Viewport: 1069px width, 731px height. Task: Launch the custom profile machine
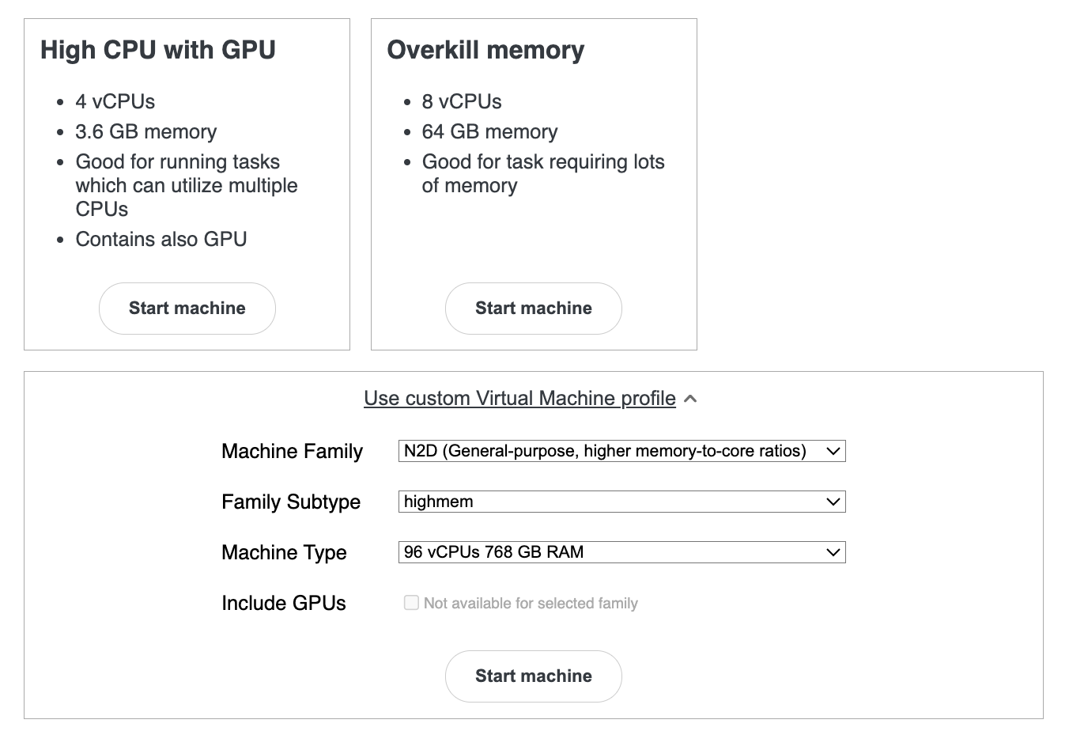533,676
